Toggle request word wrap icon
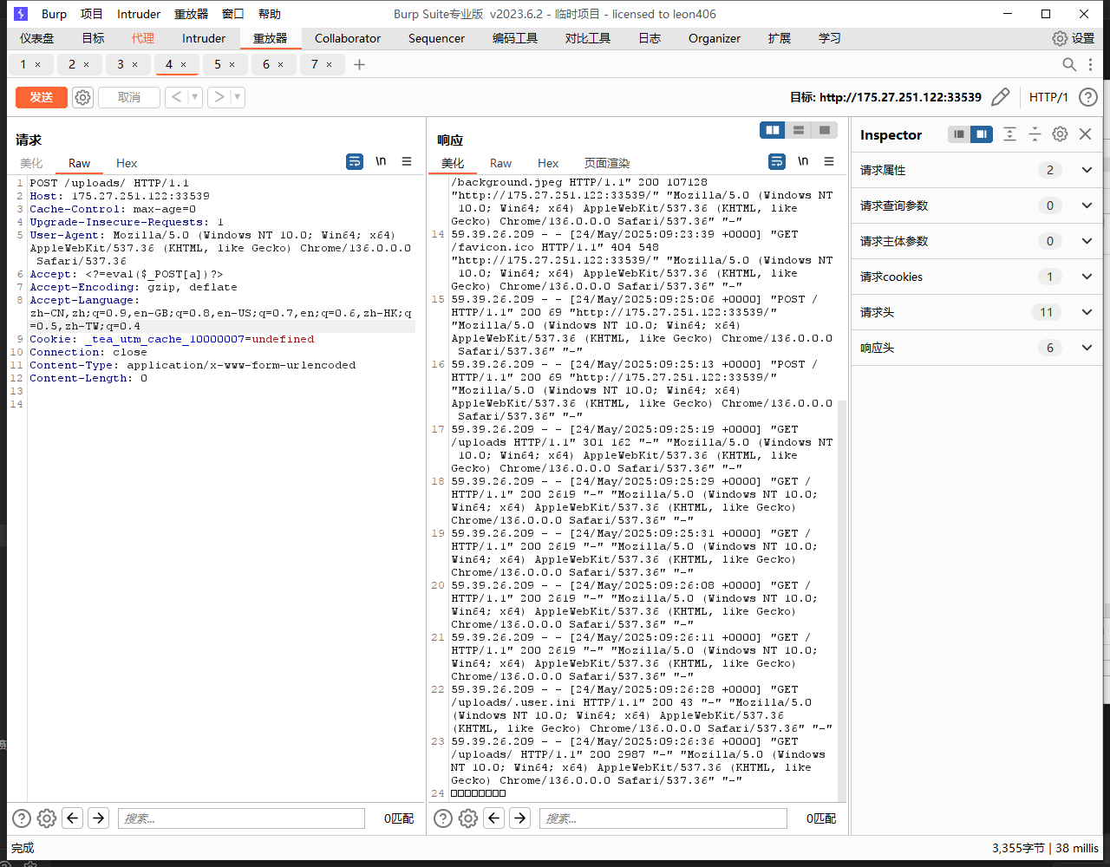Screen dimensions: 1110x867 (x=354, y=161)
